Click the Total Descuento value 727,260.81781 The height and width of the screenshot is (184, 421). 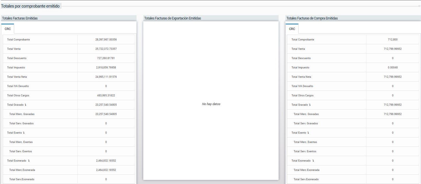[106, 58]
